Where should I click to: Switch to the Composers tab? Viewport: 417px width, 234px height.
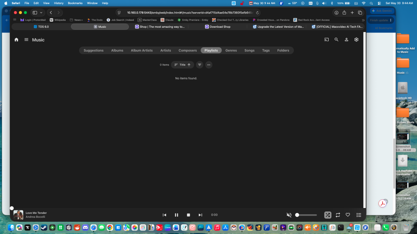point(188,50)
